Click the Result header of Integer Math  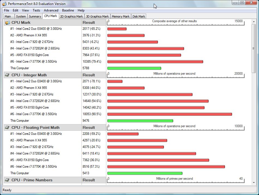click(x=94, y=75)
